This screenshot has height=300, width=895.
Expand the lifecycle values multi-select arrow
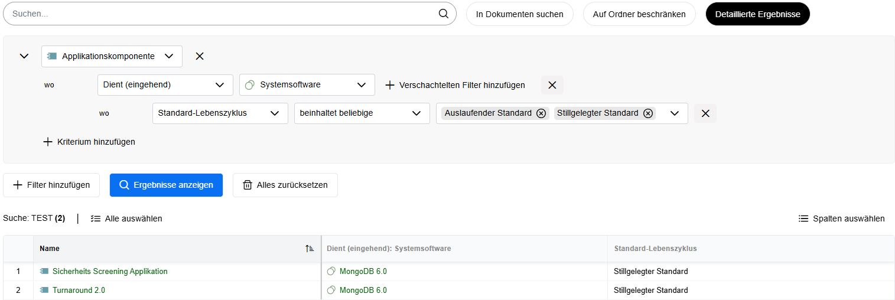click(675, 113)
